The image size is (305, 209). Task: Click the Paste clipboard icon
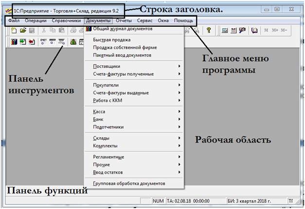pyautogui.click(x=61, y=31)
